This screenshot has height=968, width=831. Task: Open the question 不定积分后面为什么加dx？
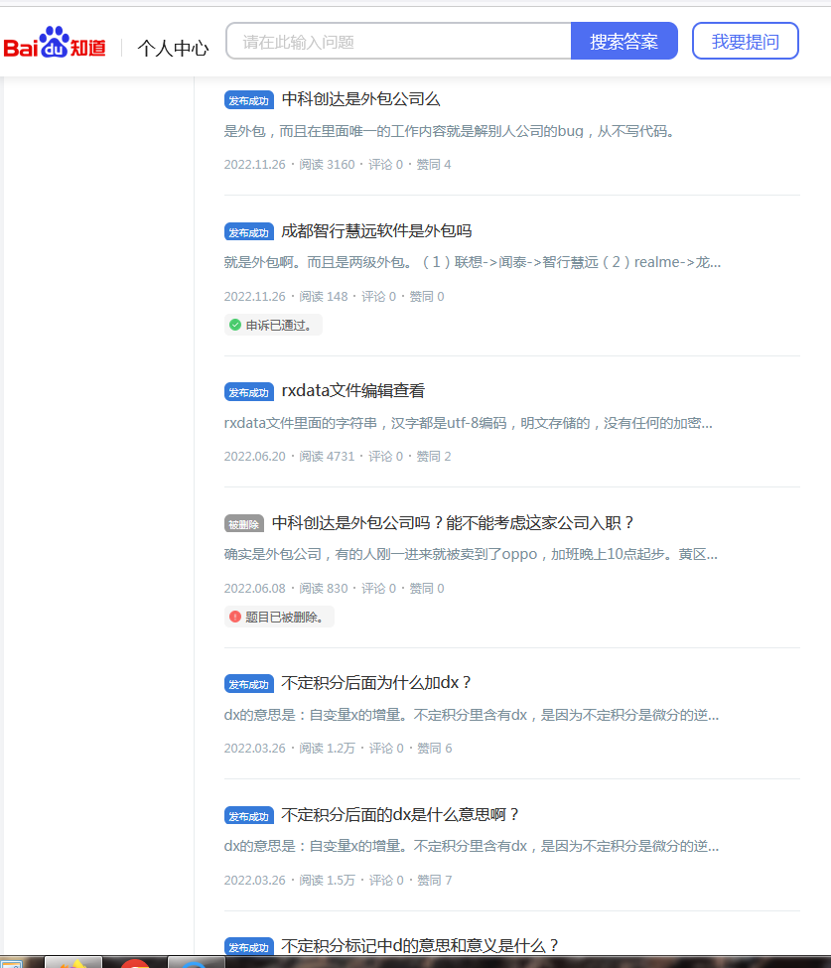pyautogui.click(x=377, y=683)
